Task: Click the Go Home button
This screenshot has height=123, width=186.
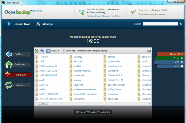Action: coord(18,64)
